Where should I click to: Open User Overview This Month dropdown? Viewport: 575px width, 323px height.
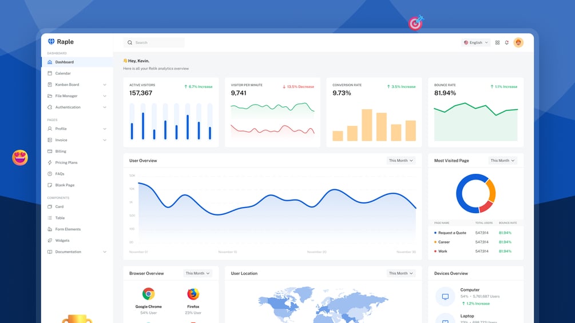click(x=401, y=161)
